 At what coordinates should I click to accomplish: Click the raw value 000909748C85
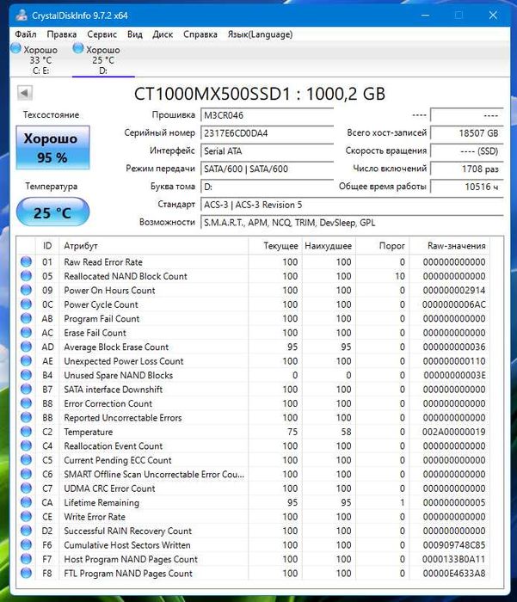(453, 544)
